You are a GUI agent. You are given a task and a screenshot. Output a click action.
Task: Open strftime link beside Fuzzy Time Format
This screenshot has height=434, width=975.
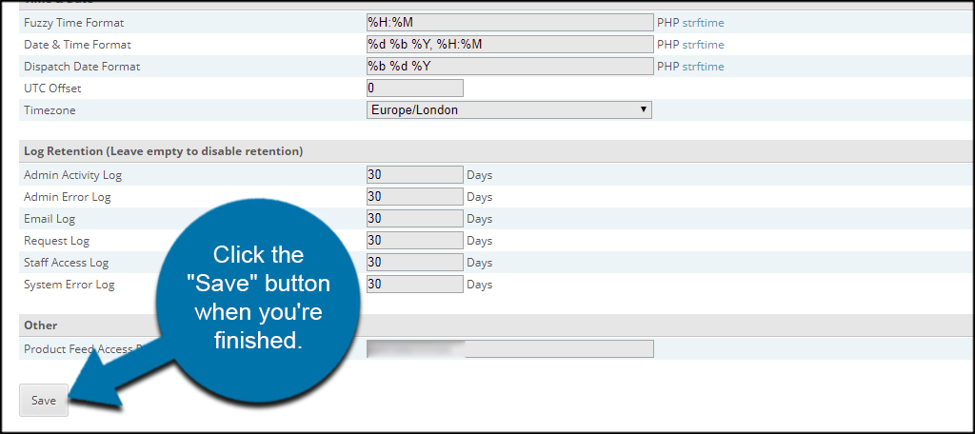point(704,23)
